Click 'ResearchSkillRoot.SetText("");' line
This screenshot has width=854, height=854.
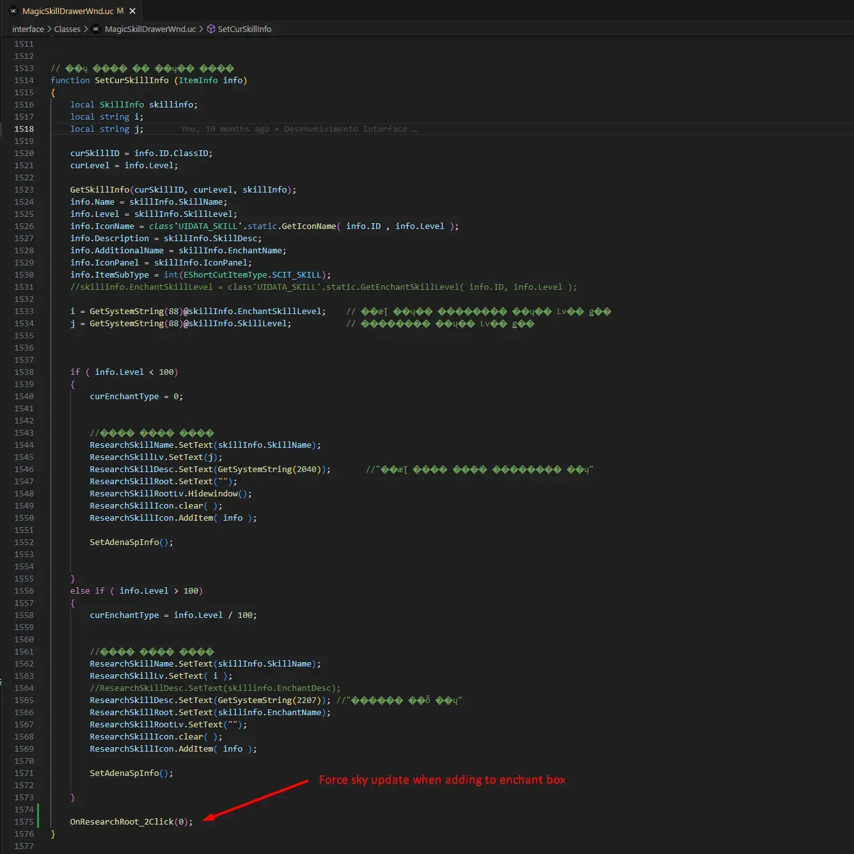coord(164,481)
